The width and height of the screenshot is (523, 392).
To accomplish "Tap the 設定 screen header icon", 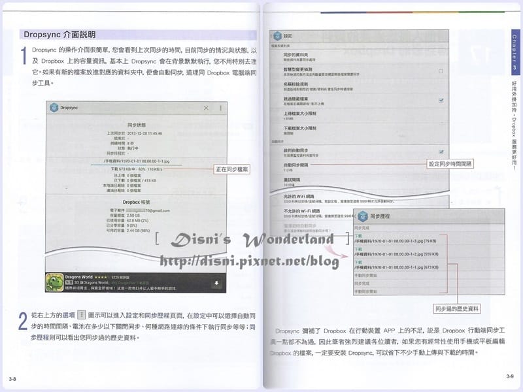I will click(277, 36).
